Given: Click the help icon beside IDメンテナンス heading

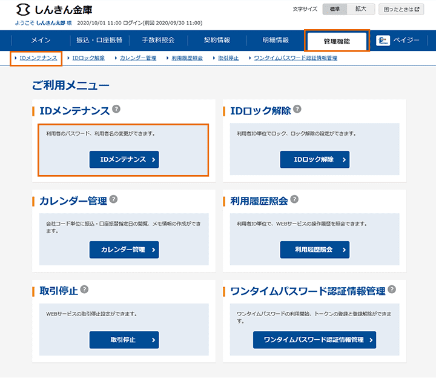Looking at the screenshot, I should click(x=116, y=110).
